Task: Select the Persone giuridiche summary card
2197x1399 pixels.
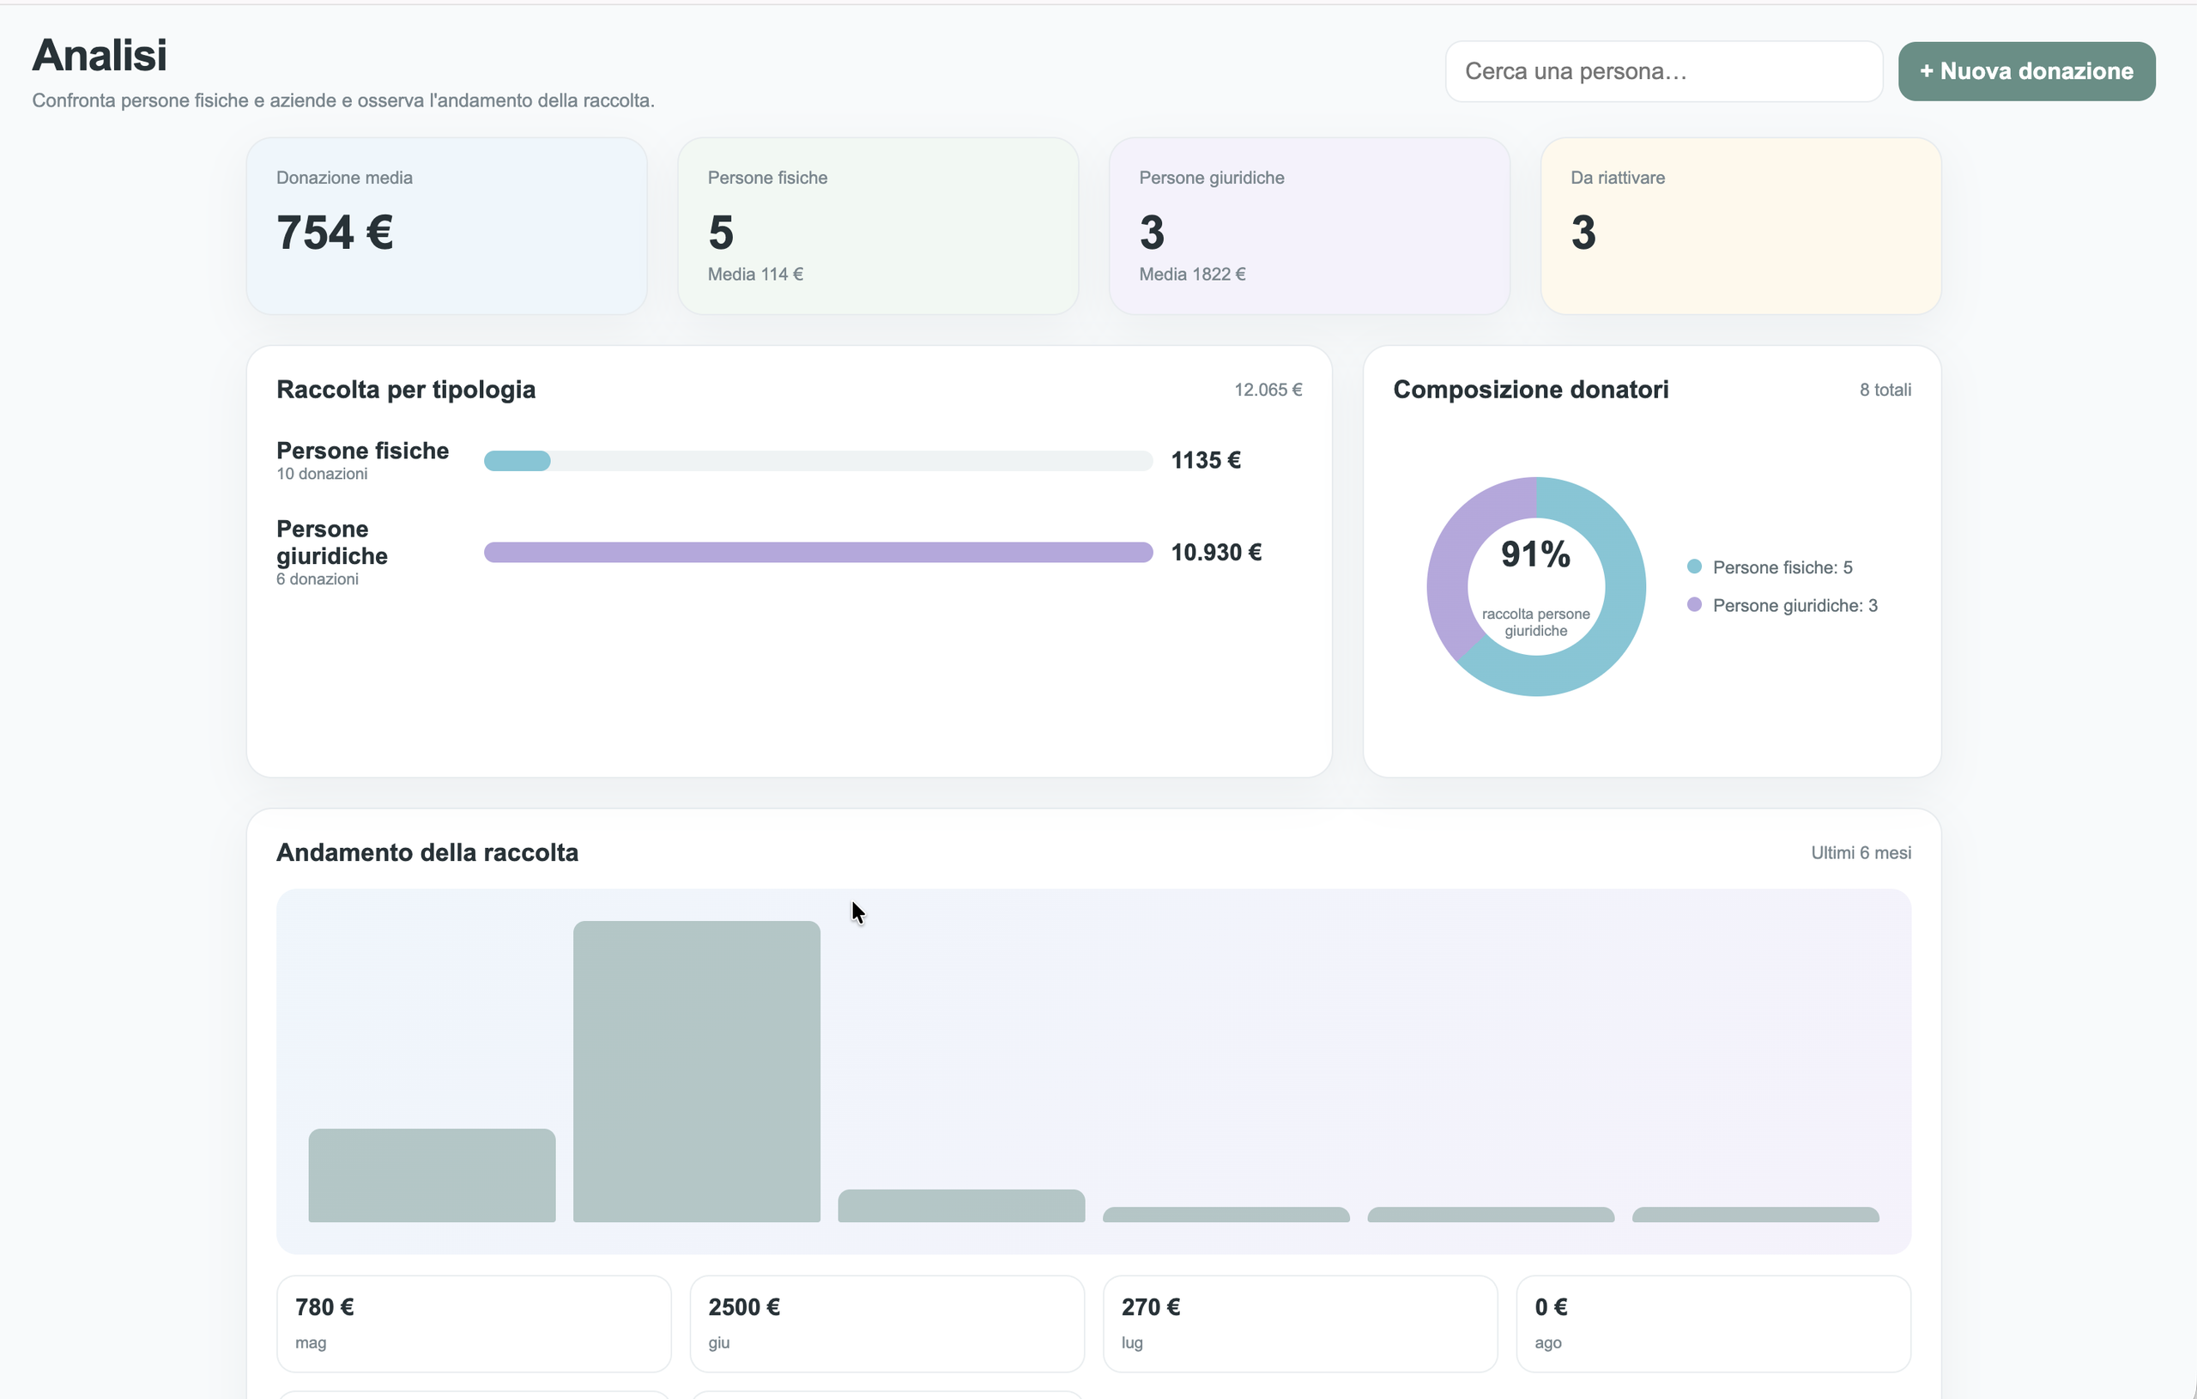Action: coord(1310,227)
